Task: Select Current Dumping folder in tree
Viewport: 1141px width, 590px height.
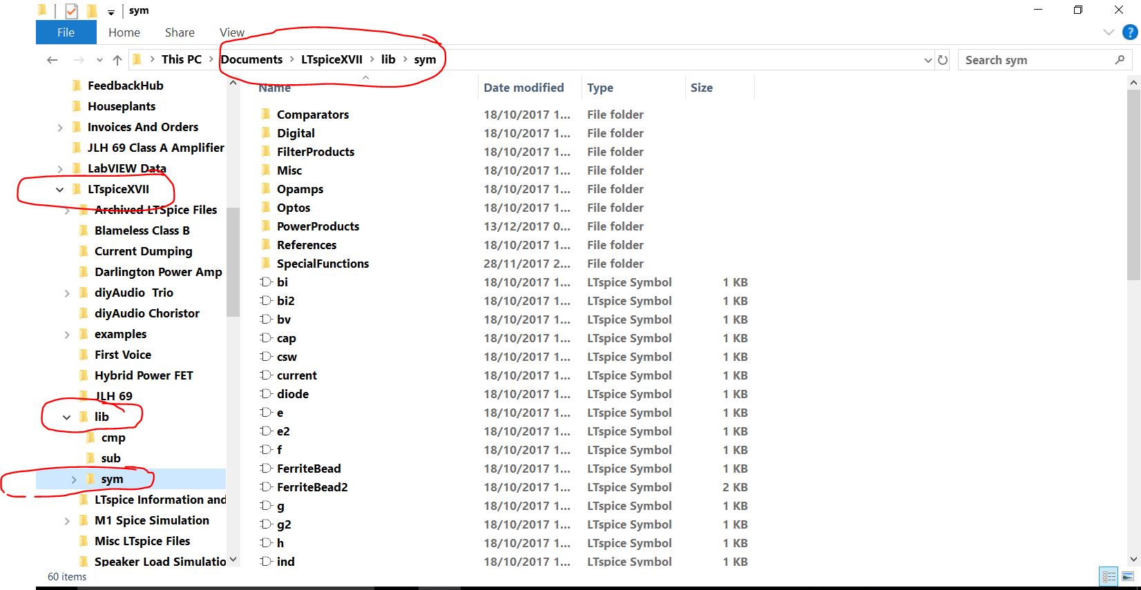Action: (x=144, y=251)
